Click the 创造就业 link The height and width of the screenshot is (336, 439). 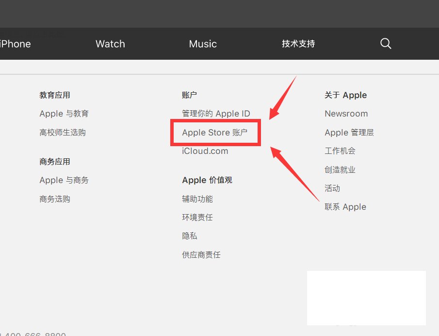coord(340,169)
